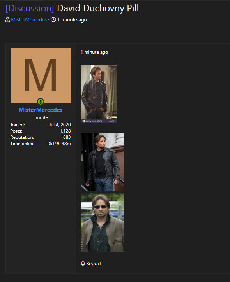
Task: Open the first attached alamy stock photo
Action: point(99,94)
